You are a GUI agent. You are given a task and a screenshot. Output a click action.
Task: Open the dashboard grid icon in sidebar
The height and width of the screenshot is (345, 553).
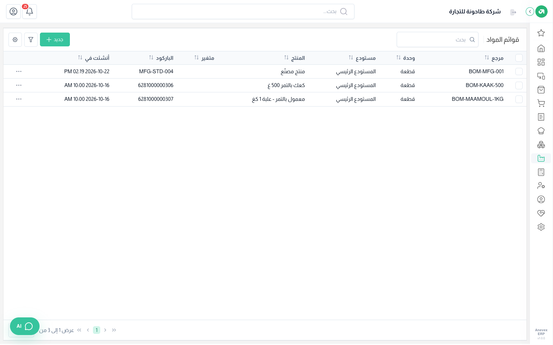[x=541, y=62]
